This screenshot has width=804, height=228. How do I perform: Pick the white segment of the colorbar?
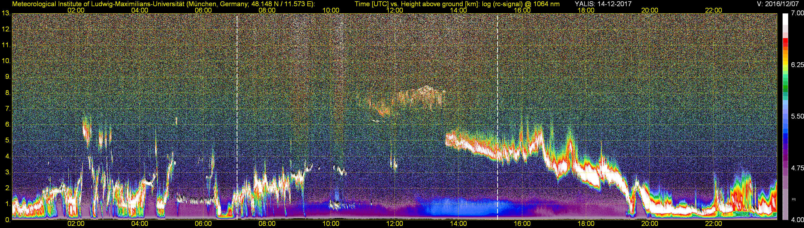(x=785, y=19)
